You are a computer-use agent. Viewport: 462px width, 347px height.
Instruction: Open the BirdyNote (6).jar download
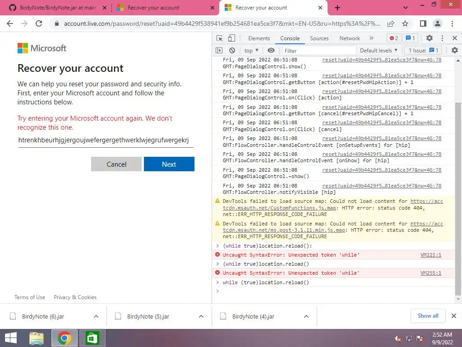click(x=43, y=316)
